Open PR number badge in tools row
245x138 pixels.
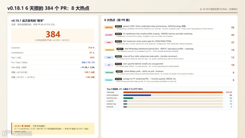click(118, 41)
